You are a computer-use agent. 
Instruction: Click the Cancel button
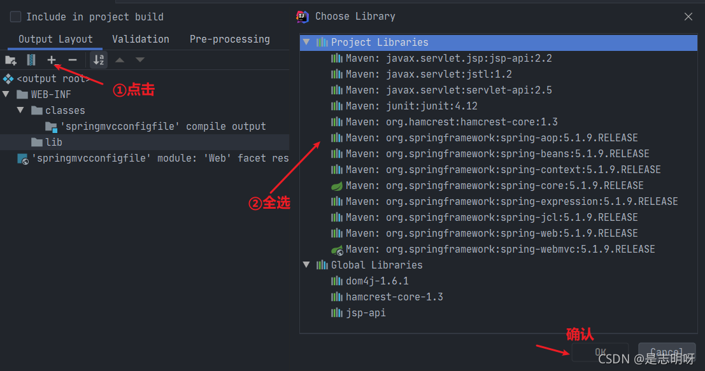point(667,352)
